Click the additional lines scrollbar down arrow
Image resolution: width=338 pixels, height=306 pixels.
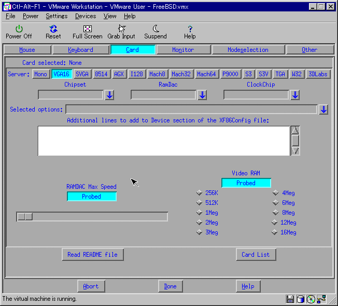[295, 151]
